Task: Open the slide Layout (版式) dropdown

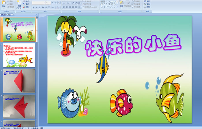Action: pyautogui.click(x=27, y=1)
